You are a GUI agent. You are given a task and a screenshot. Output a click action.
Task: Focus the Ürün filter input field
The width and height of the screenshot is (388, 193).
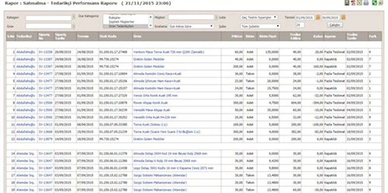click(48, 26)
